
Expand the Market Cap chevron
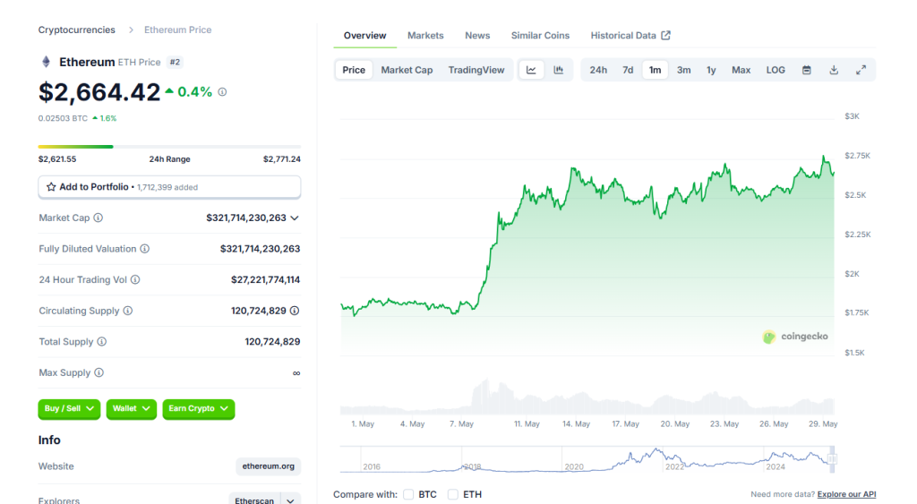pyautogui.click(x=295, y=218)
